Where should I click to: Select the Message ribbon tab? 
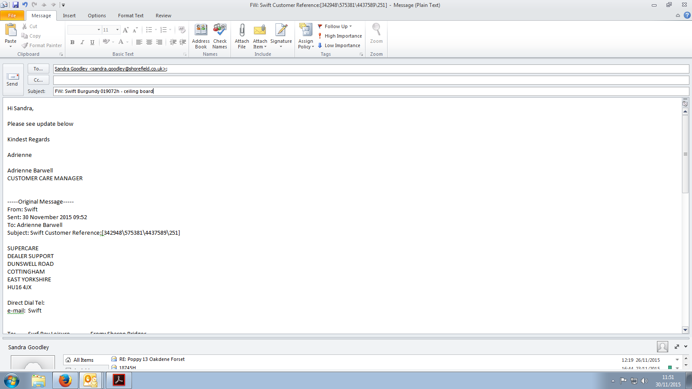tap(41, 16)
